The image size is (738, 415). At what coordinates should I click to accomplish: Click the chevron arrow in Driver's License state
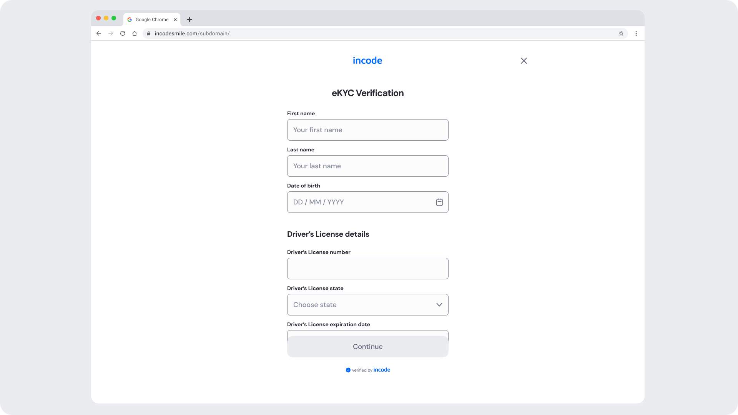click(439, 305)
